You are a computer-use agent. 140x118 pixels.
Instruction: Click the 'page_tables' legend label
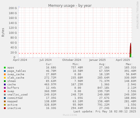[x=17, y=71]
